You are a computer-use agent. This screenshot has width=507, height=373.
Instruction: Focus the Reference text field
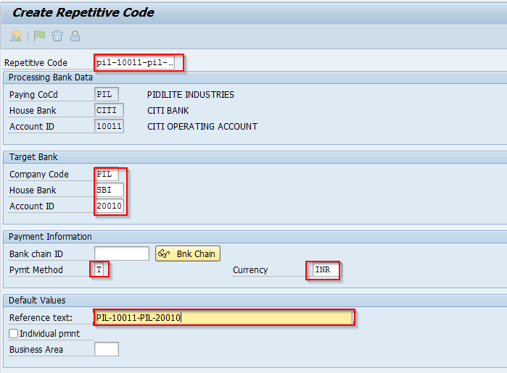coord(223,317)
